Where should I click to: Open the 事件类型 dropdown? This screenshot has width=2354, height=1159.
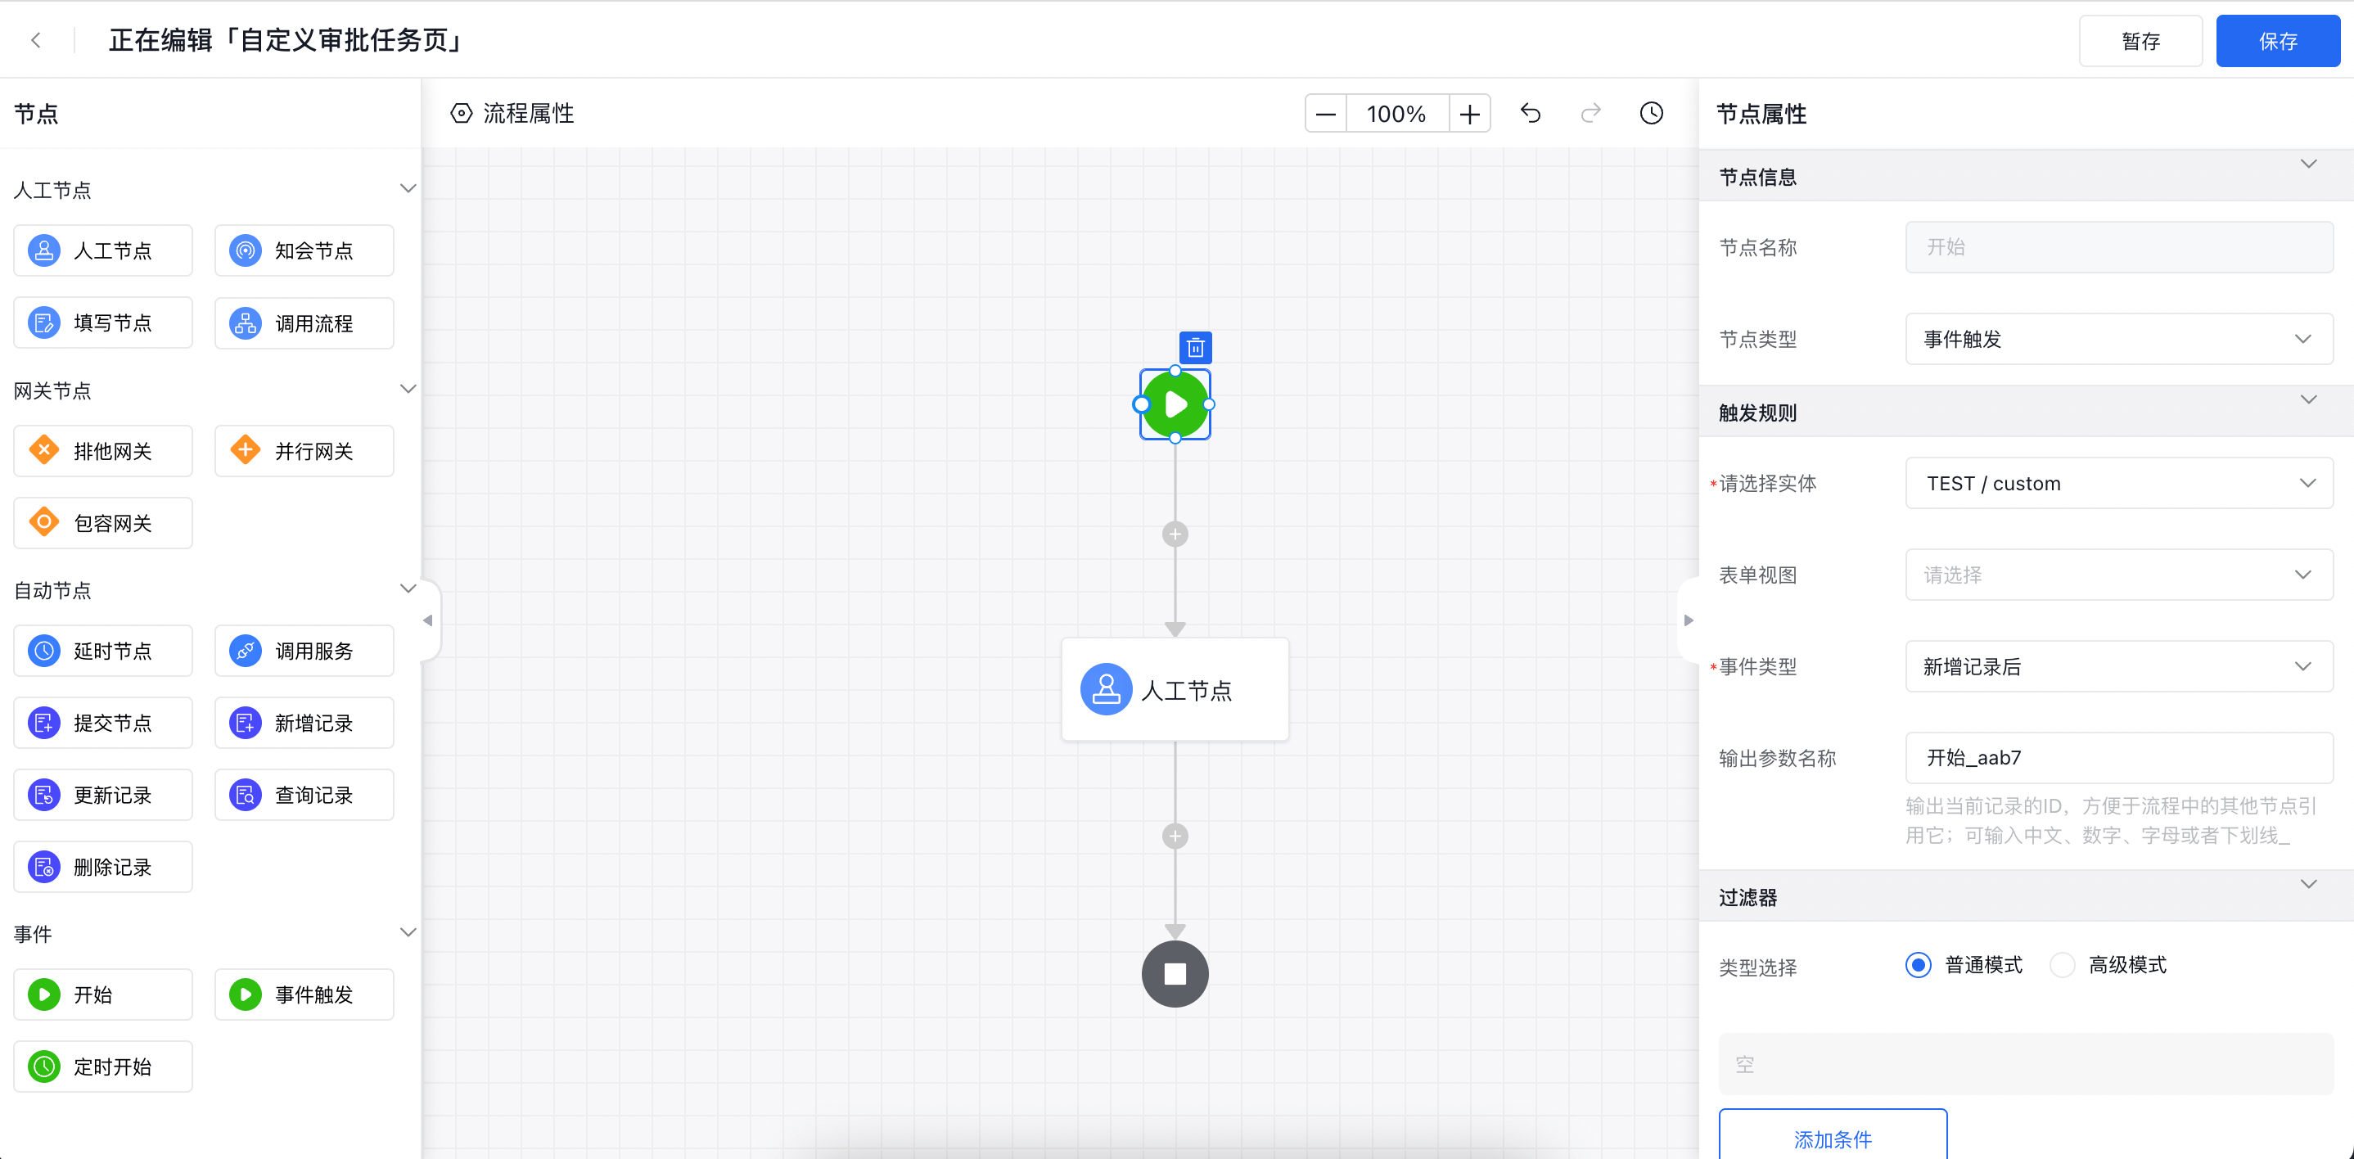2119,666
